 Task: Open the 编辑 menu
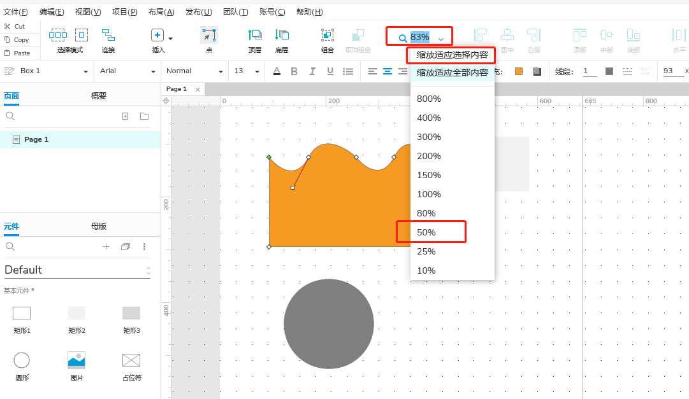[52, 12]
